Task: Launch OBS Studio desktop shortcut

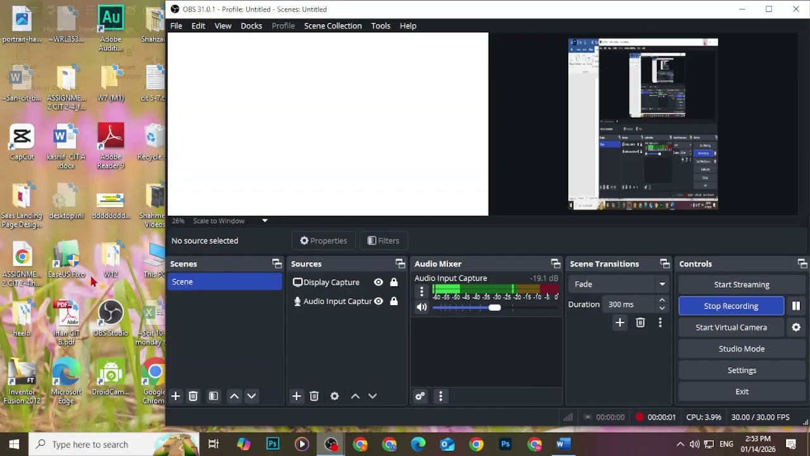Action: pos(110,319)
